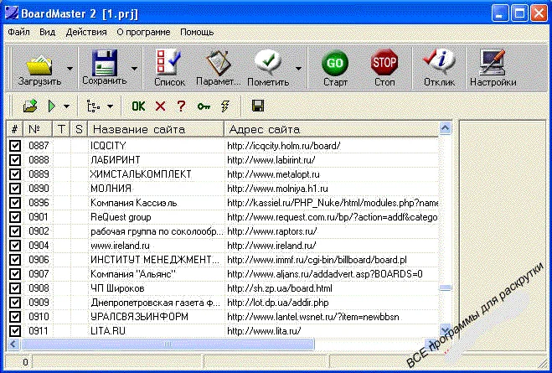This screenshot has height=373, width=552.
Task: Click the vertical scrollbar up arrow
Action: (446, 128)
